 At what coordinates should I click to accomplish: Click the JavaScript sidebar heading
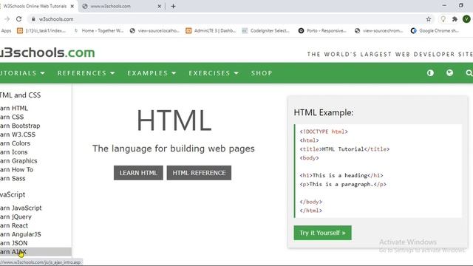(x=13, y=194)
